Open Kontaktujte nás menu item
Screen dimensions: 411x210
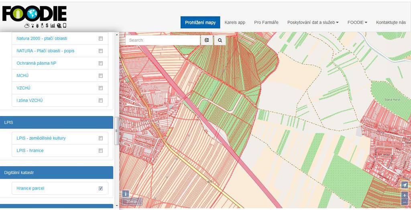(x=391, y=22)
